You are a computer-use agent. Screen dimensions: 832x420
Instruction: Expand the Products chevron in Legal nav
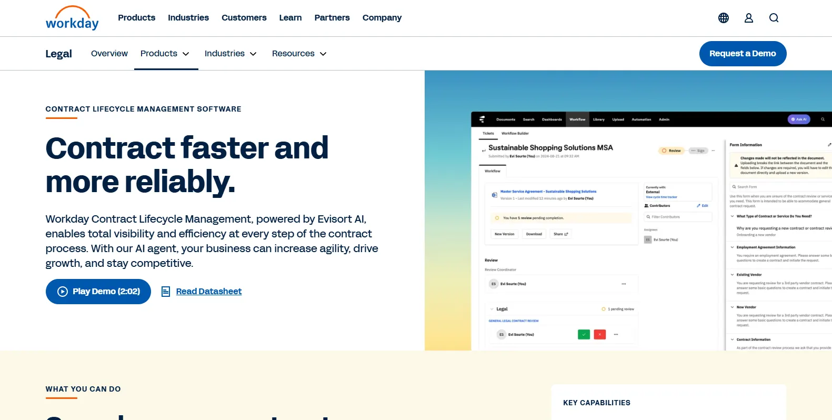coord(186,54)
